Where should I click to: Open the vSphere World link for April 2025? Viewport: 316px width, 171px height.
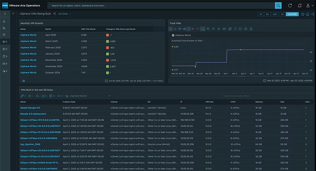[28, 35]
